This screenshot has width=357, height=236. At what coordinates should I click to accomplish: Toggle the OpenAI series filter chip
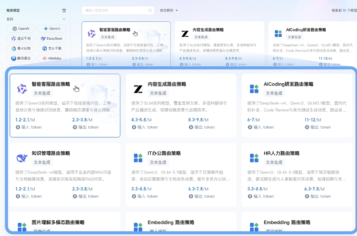point(21,29)
